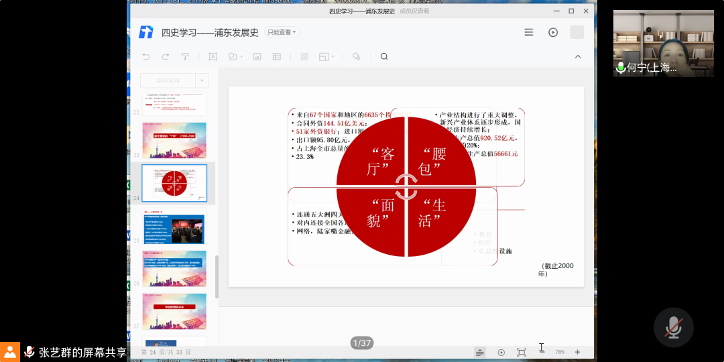Screen dimensions: 724x362
Task: Expand the shapes tool dropdown arrow
Action: pos(242,57)
